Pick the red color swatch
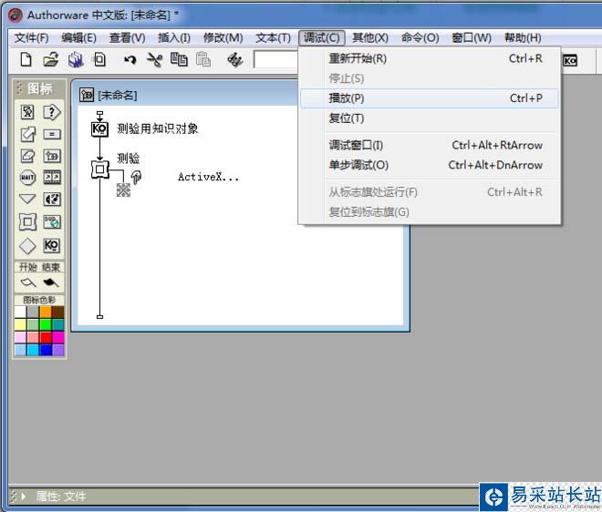This screenshot has width=602, height=512. 46,337
